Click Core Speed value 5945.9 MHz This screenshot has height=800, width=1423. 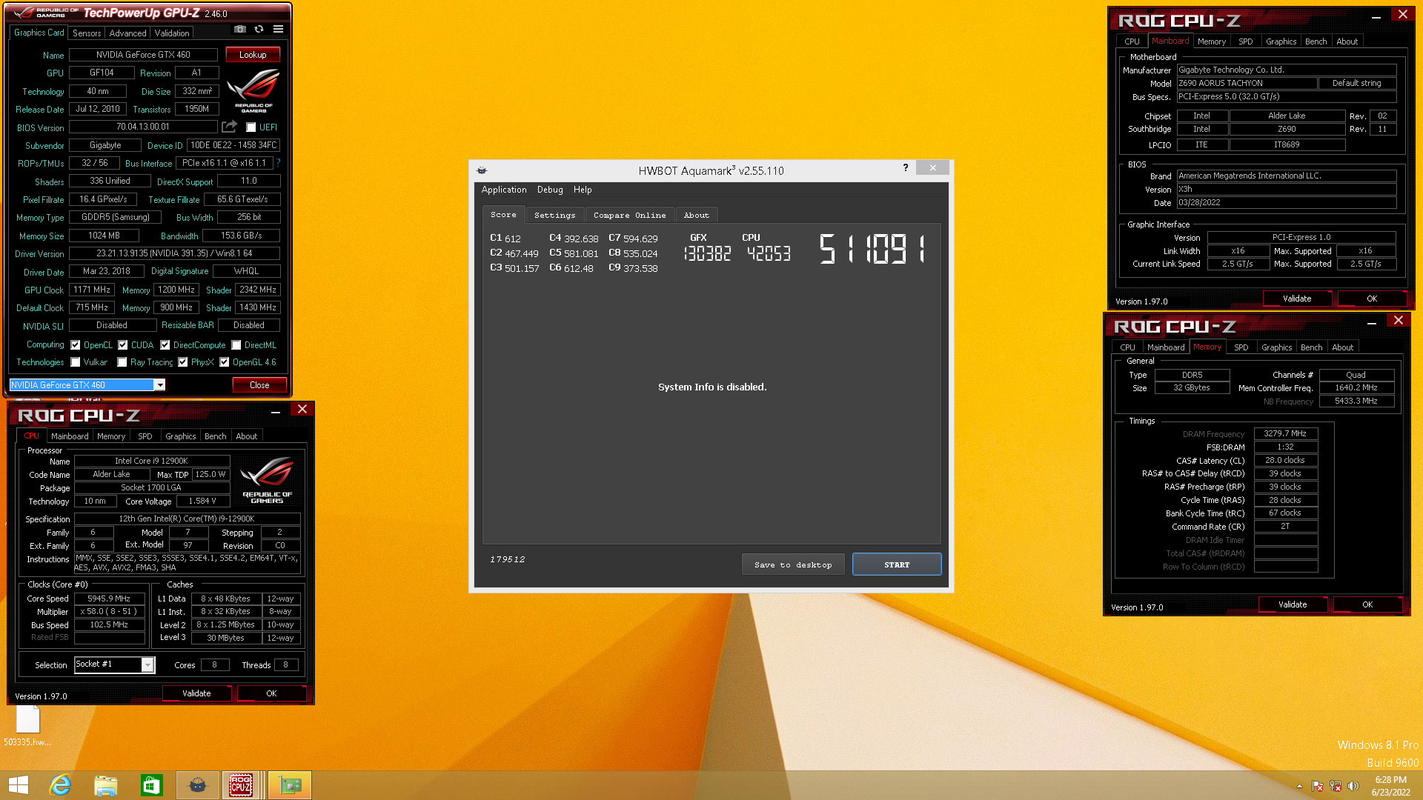tap(109, 599)
